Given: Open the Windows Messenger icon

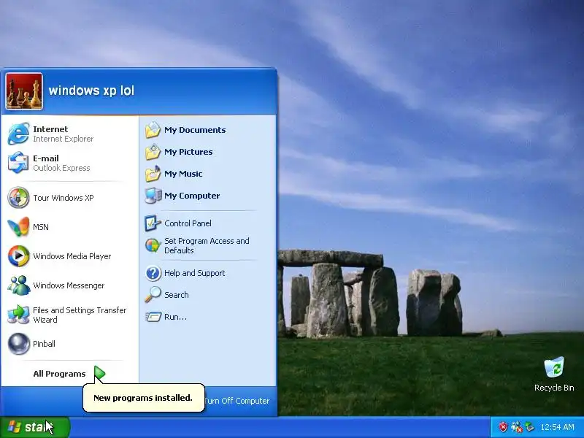Looking at the screenshot, I should point(18,285).
